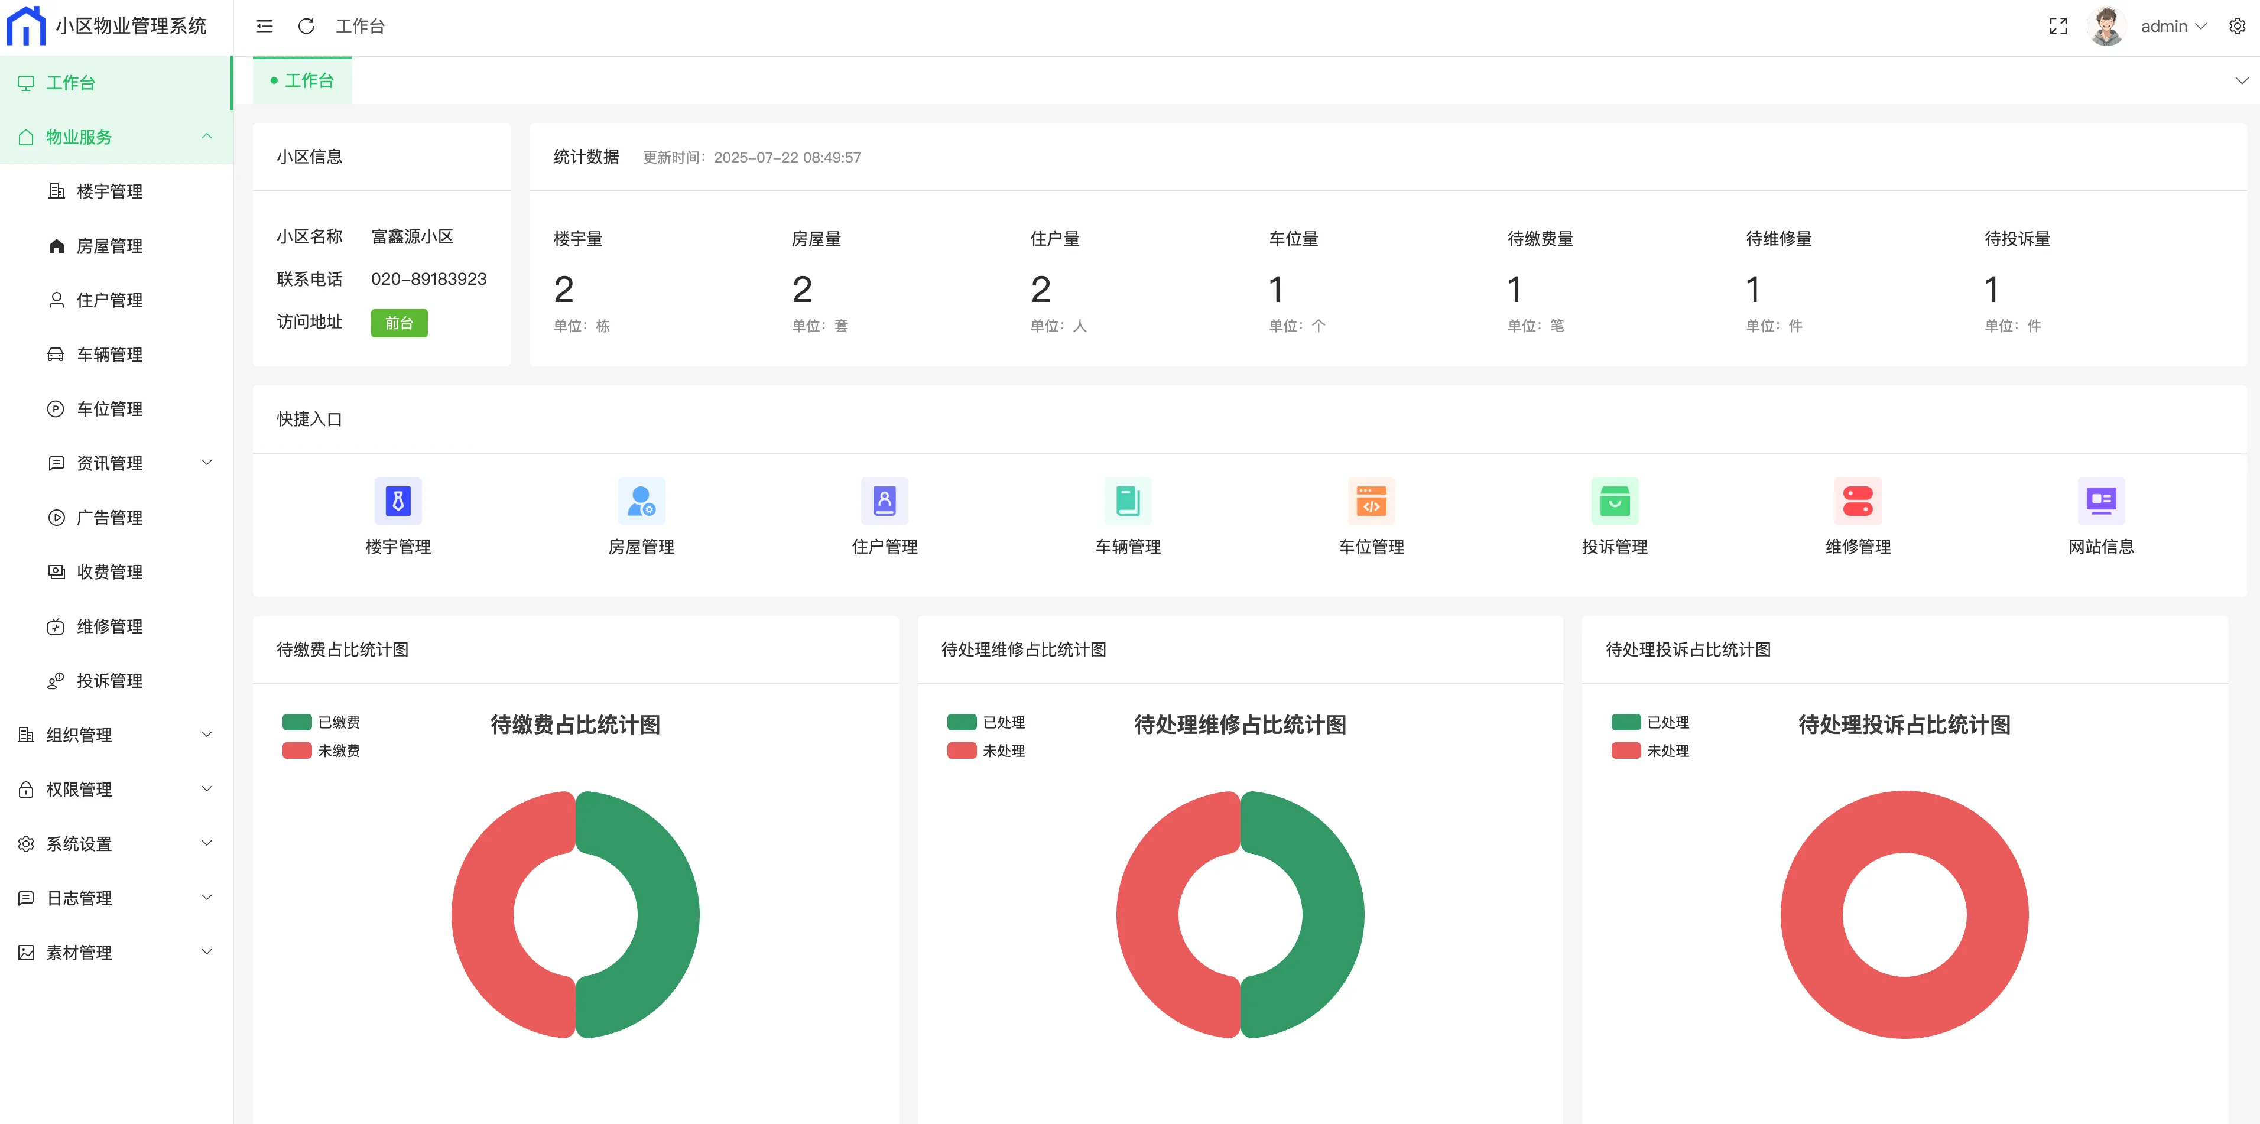2260x1124 pixels.
Task: Open settings gear in top-right corner
Action: point(2236,27)
